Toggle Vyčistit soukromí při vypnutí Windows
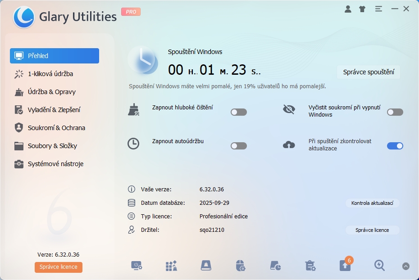 tap(395, 112)
